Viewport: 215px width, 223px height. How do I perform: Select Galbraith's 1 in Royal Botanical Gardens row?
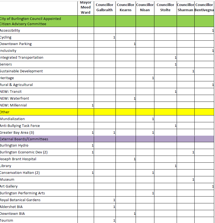point(114,200)
